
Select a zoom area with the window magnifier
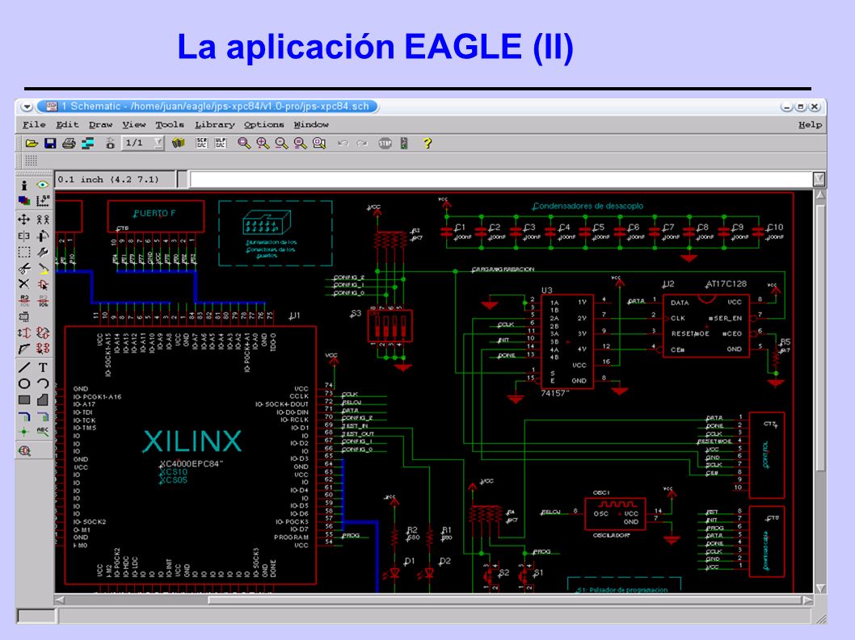pyautogui.click(x=319, y=143)
